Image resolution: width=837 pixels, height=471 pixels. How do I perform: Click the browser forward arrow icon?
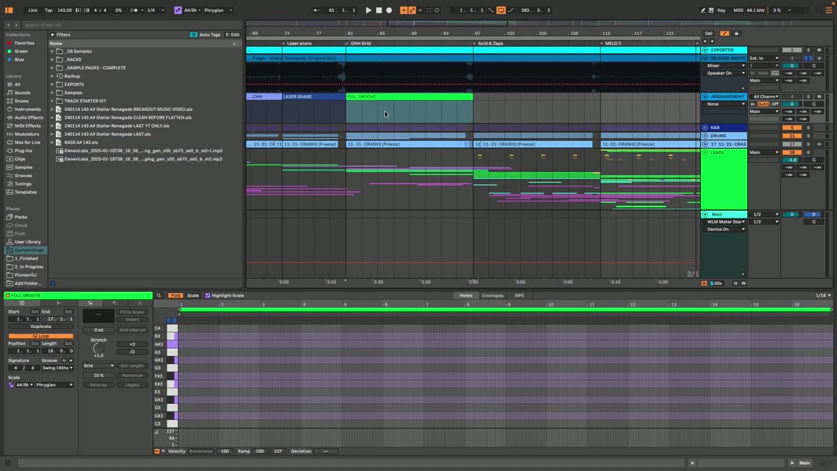coord(17,25)
